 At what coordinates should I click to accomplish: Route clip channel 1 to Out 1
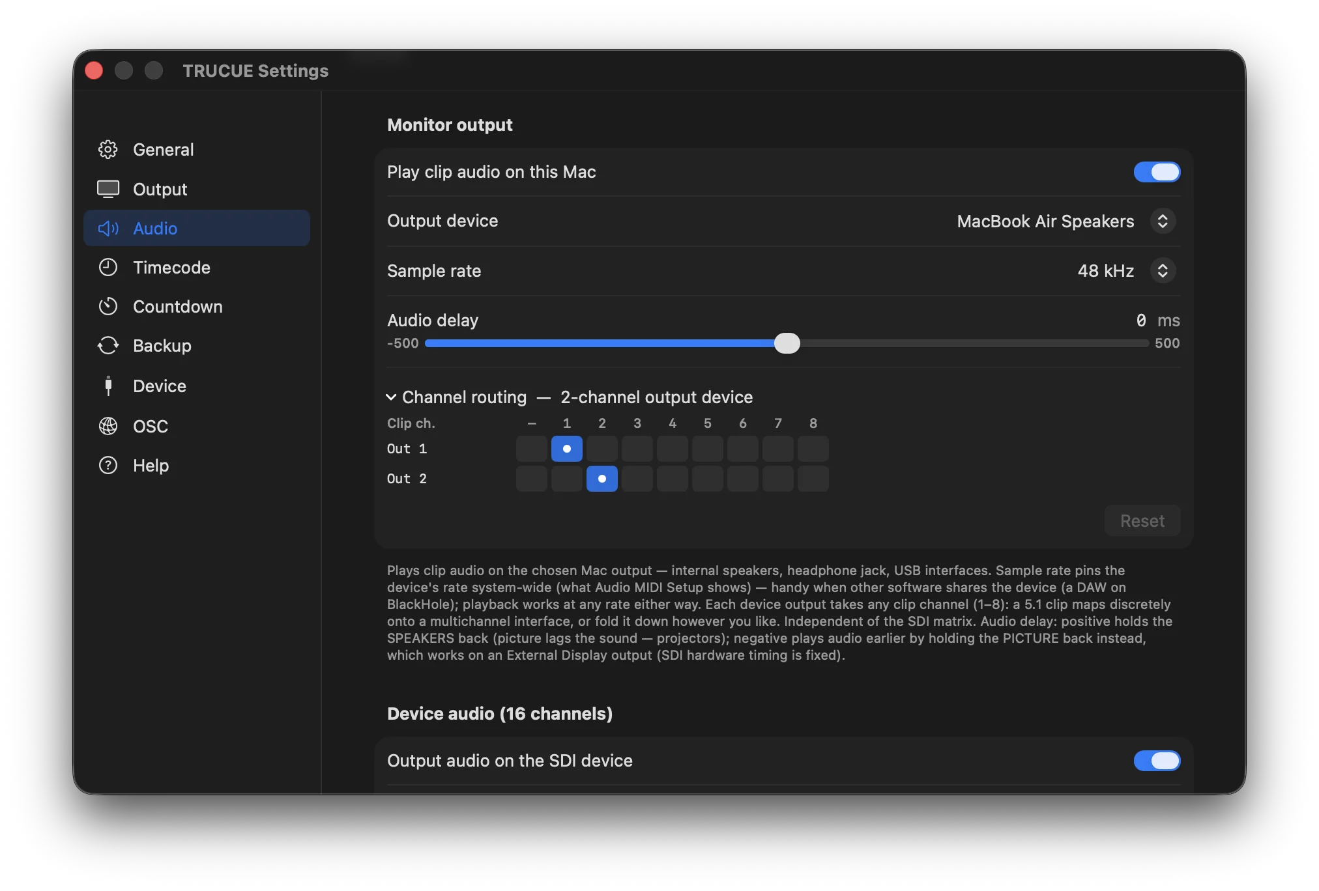click(567, 449)
